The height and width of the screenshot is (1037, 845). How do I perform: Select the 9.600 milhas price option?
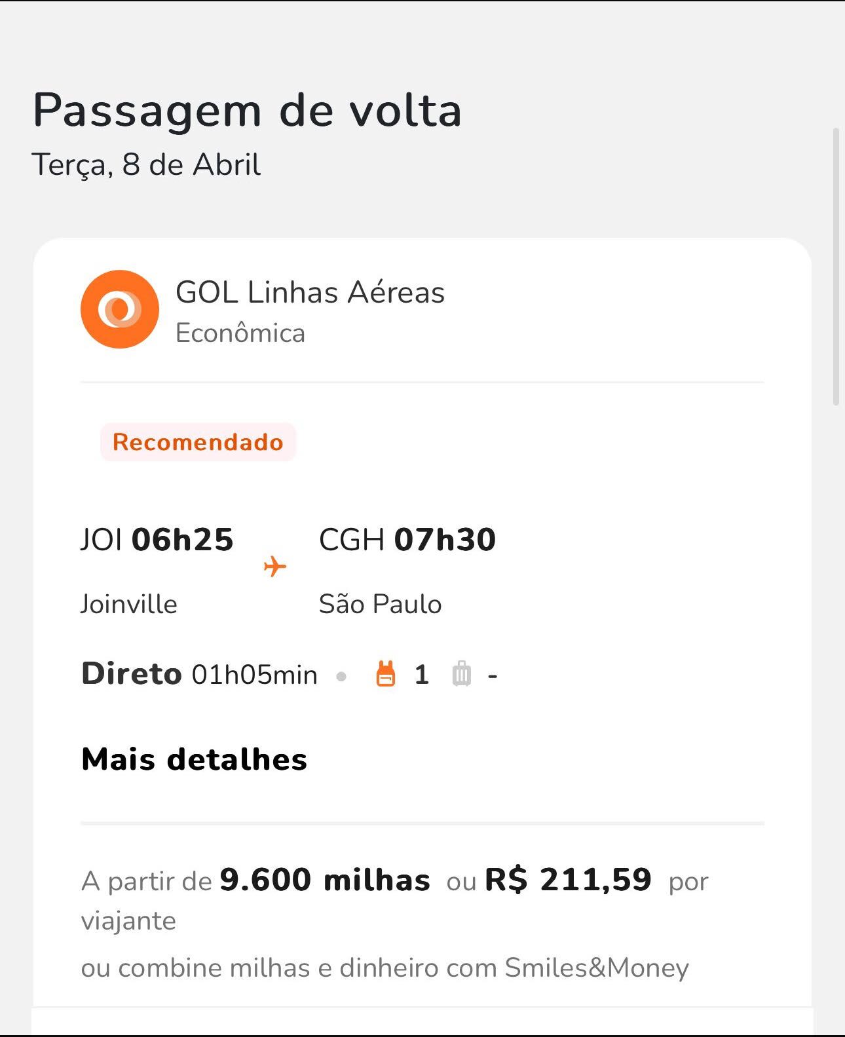click(x=325, y=879)
